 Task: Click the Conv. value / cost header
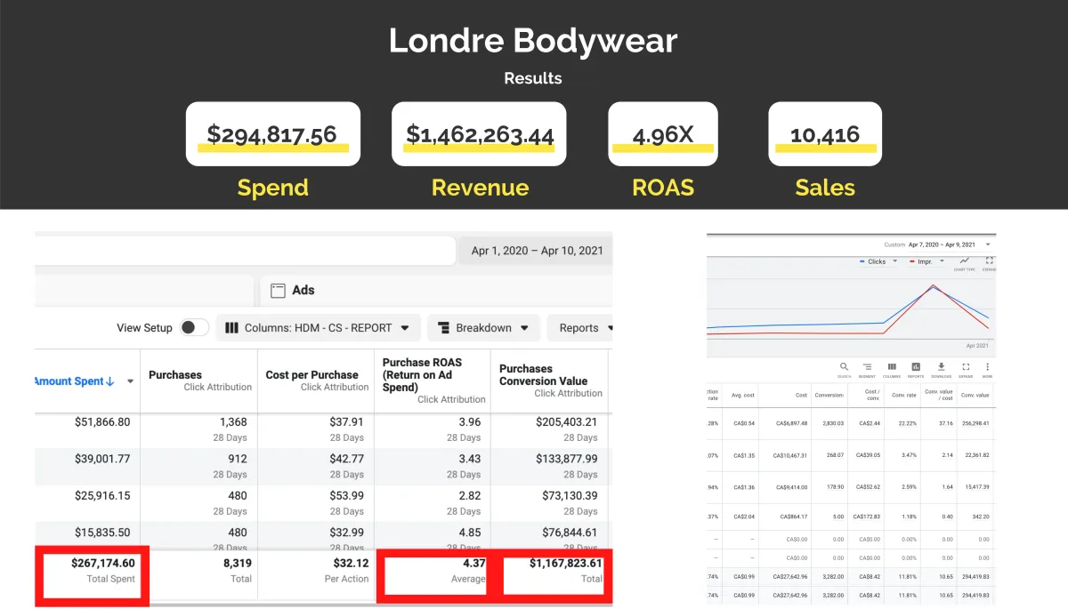[938, 395]
